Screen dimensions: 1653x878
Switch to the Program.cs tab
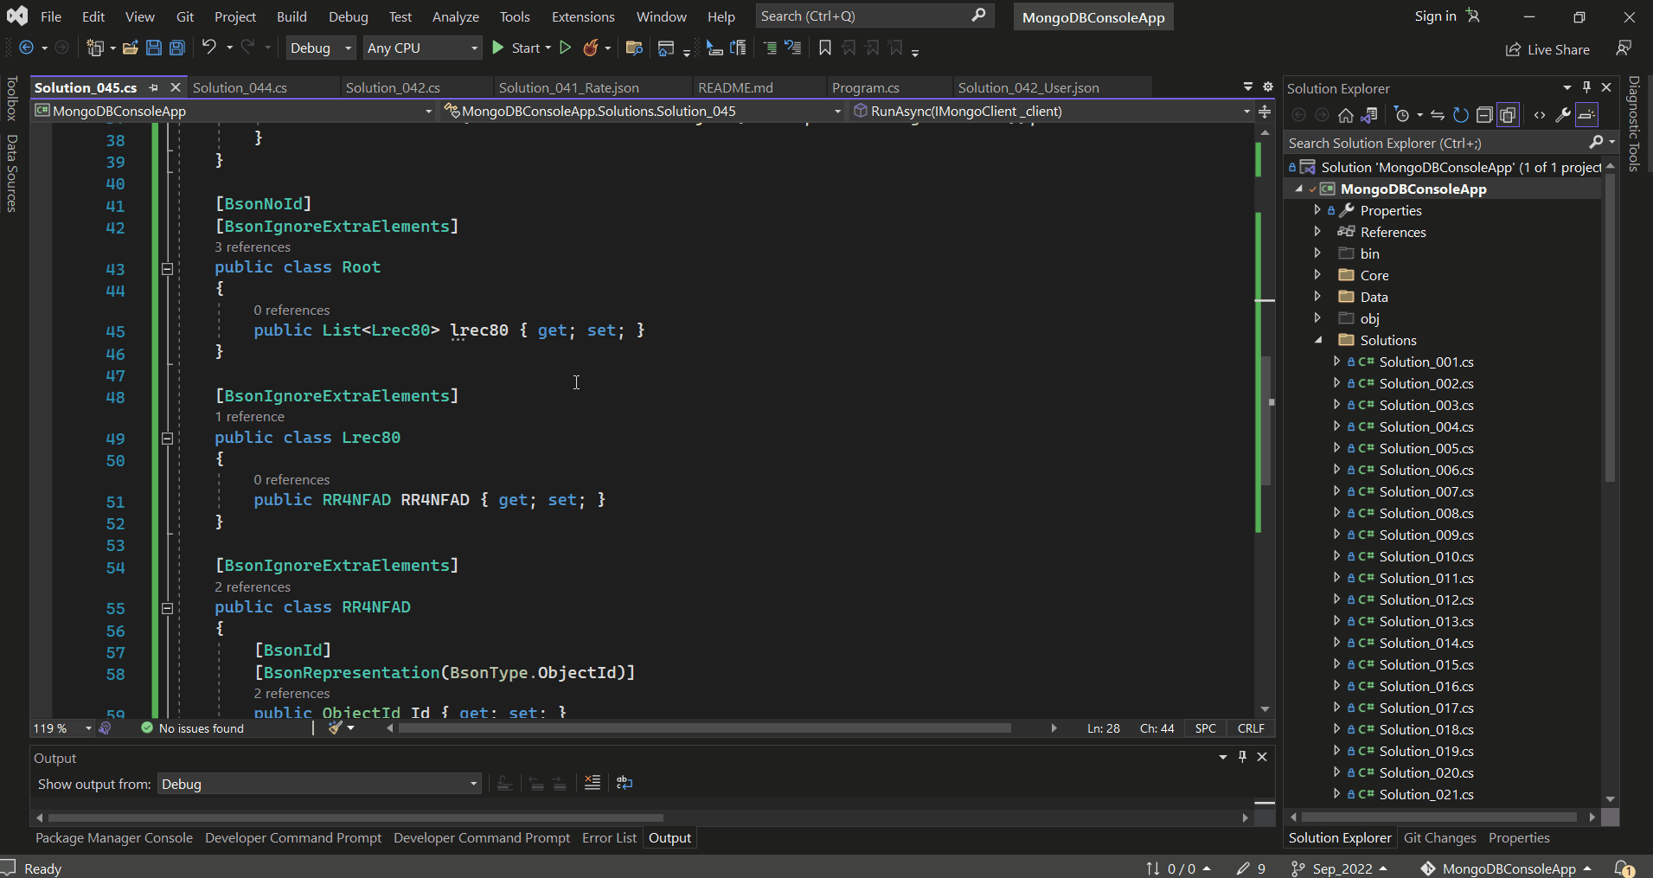tap(865, 87)
